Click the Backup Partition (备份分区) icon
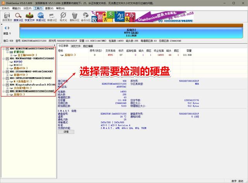 pos(86,17)
